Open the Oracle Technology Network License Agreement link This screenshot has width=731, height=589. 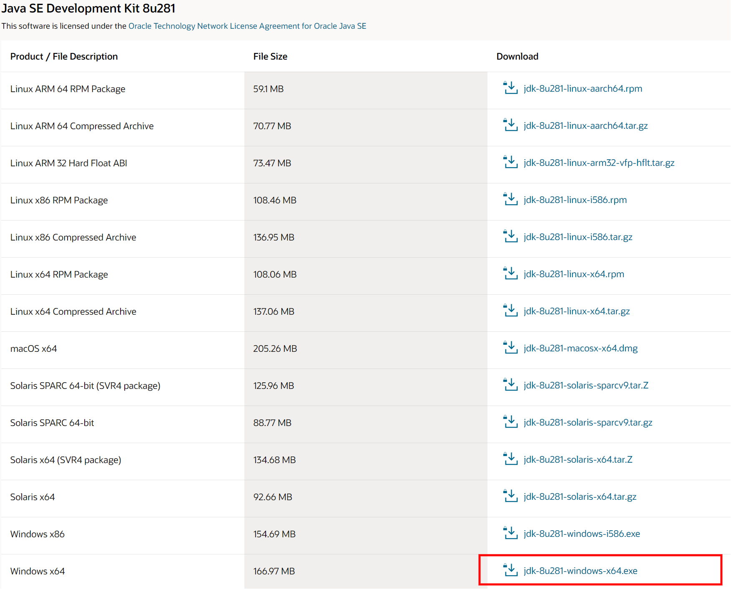click(247, 26)
